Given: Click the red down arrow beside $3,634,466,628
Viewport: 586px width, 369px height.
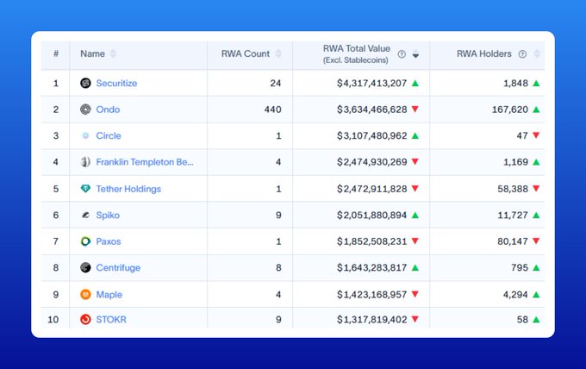Looking at the screenshot, I should click(415, 109).
